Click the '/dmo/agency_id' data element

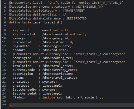(x=55, y=38)
